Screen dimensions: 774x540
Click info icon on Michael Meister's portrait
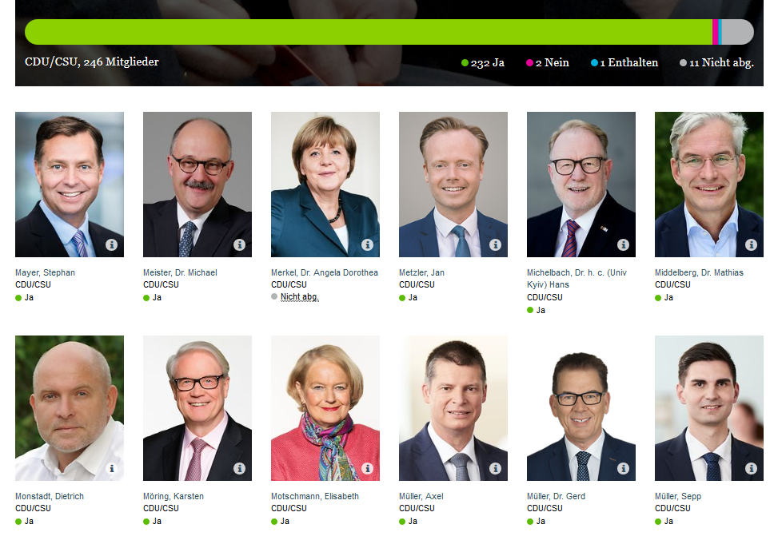click(239, 244)
